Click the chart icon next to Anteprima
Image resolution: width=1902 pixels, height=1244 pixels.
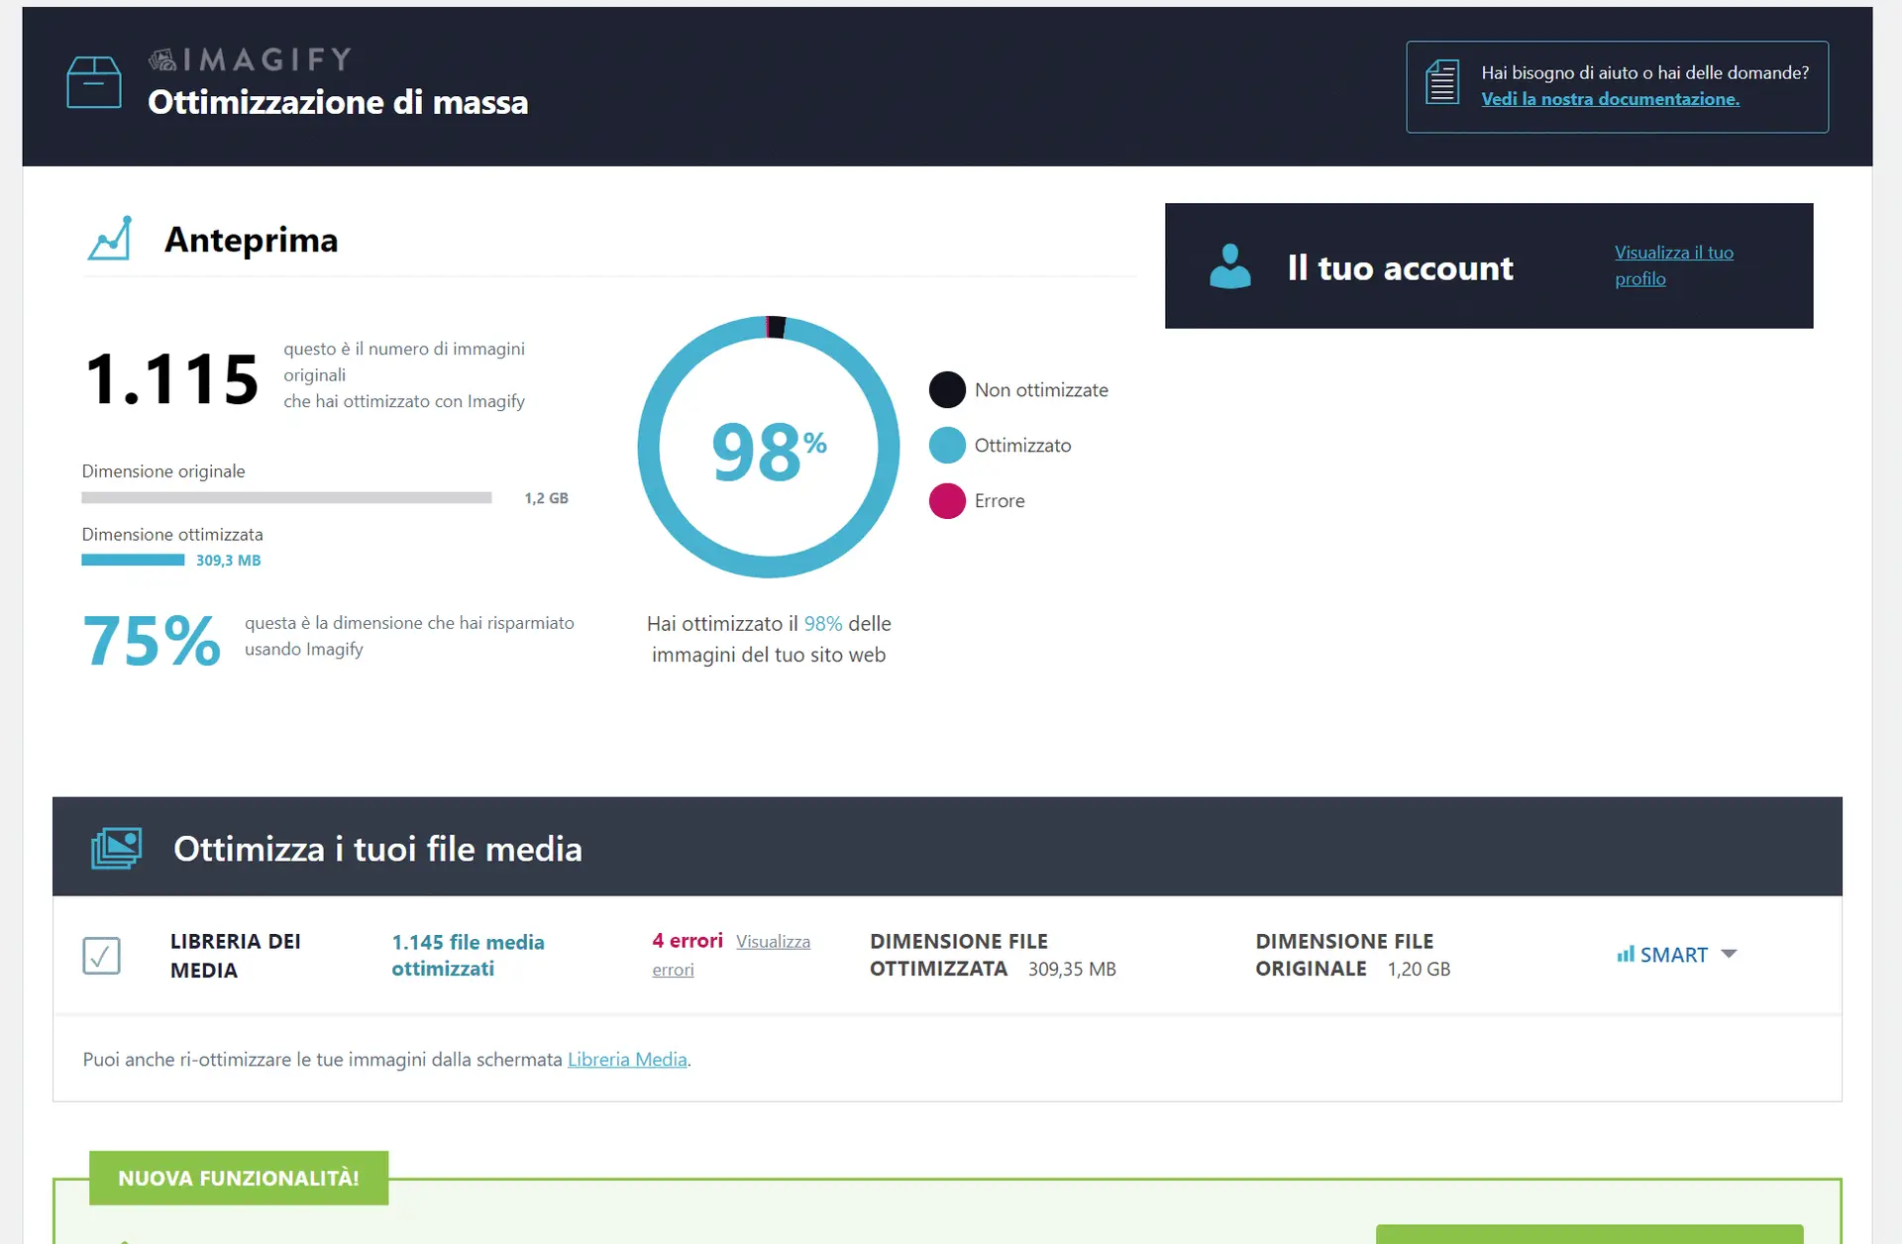point(111,238)
